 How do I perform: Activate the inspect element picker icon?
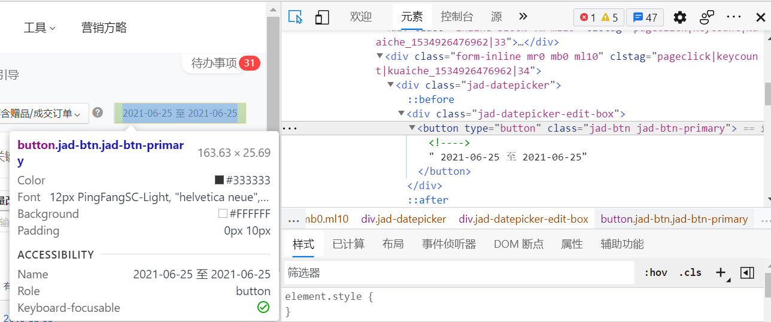coord(295,17)
